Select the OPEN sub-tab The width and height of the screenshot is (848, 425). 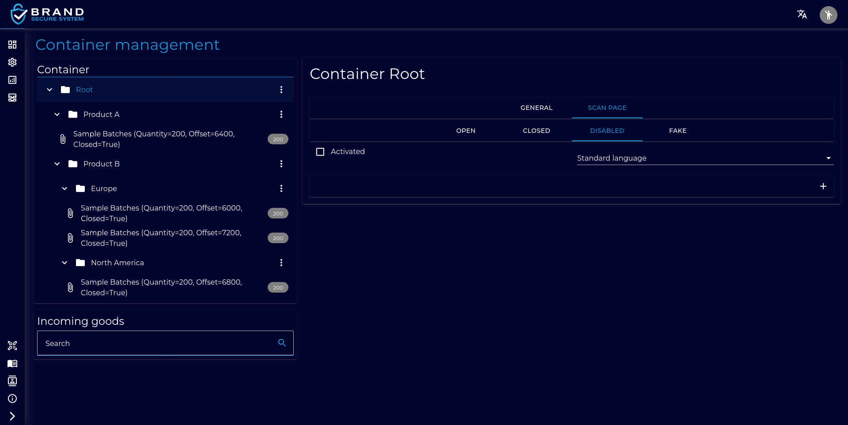tap(466, 131)
